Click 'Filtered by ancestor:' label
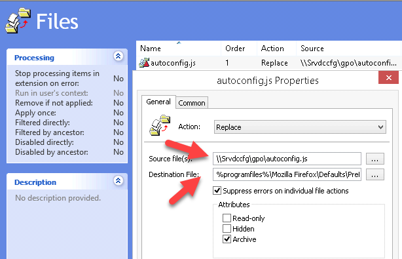This screenshot has height=259, width=402. [x=50, y=132]
